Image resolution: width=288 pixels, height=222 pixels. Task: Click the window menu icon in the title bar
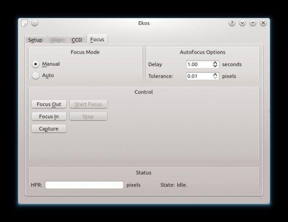point(25,23)
